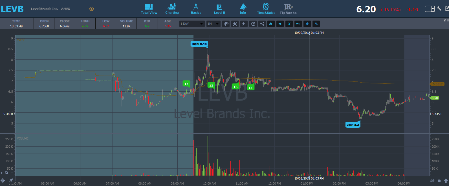Open the chart tools (hammer and wrench) icon
The image size is (449, 186).
point(235,24)
